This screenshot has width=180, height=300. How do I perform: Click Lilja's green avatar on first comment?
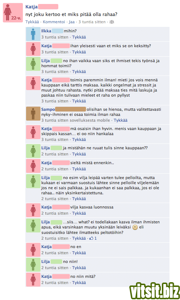[33, 64]
